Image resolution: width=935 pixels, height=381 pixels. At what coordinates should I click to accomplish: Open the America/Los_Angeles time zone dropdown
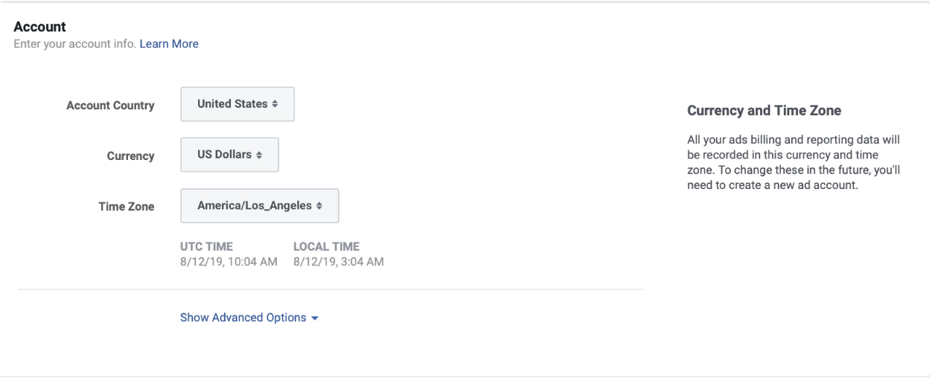[x=259, y=206]
